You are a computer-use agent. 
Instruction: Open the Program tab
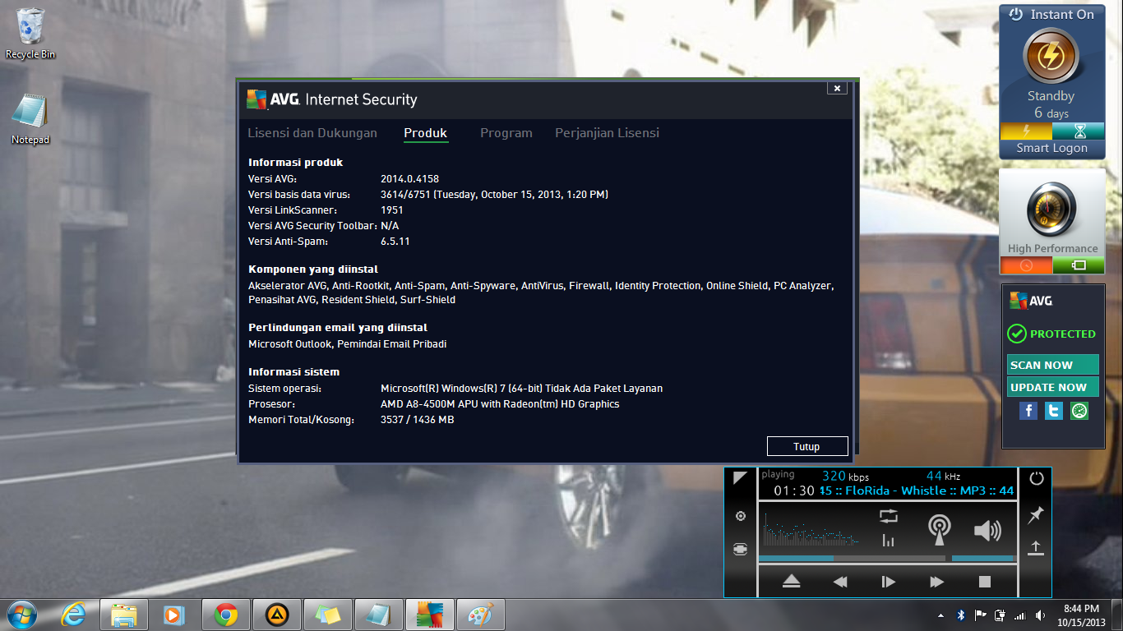[x=506, y=133]
